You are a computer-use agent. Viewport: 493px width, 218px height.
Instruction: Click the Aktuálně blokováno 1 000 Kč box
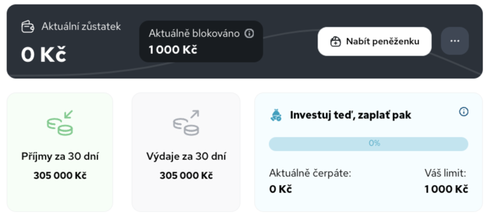[201, 41]
